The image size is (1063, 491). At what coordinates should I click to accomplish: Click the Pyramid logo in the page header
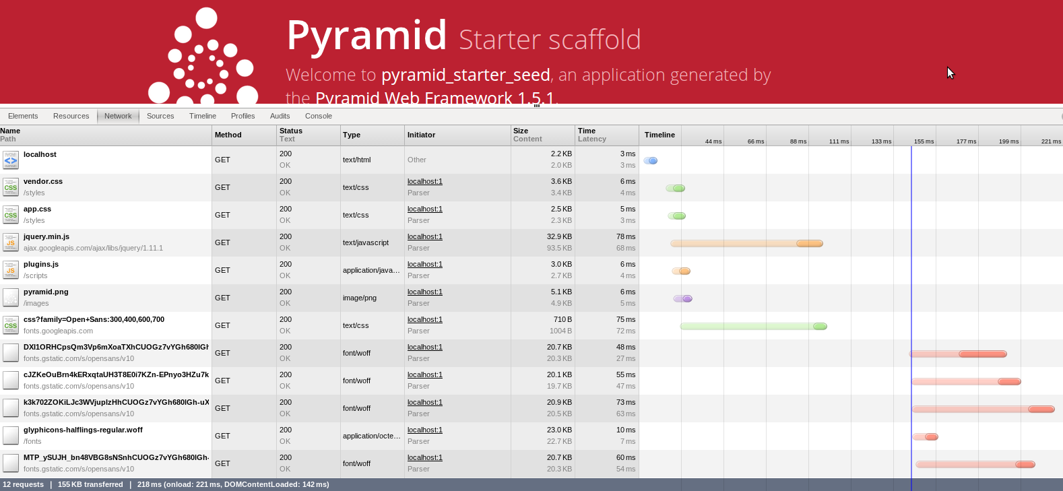coord(203,56)
